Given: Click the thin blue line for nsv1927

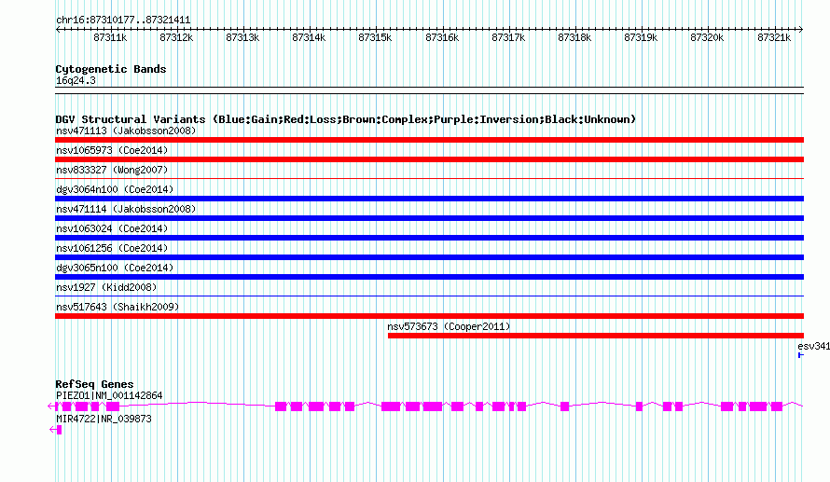Looking at the screenshot, I should (429, 296).
